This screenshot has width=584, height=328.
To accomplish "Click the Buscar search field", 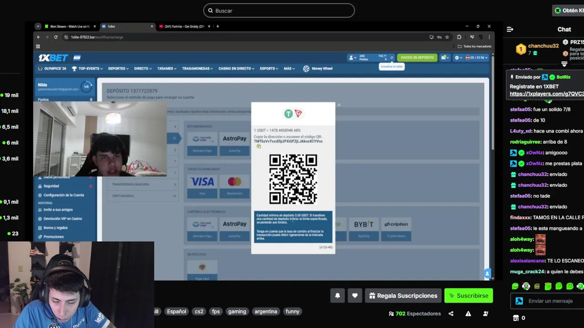I will pyautogui.click(x=279, y=10).
